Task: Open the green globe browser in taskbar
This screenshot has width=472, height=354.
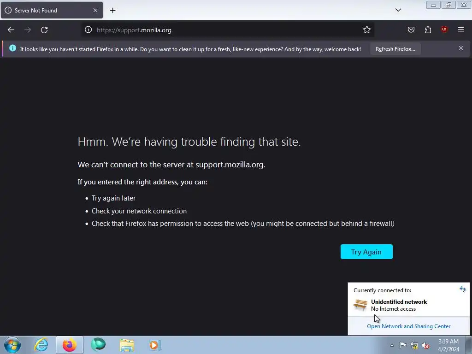Action: click(x=98, y=345)
